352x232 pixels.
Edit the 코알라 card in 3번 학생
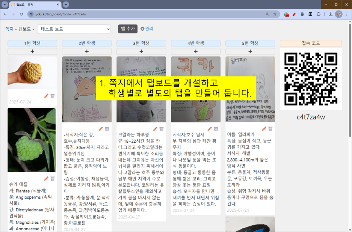pos(155,129)
